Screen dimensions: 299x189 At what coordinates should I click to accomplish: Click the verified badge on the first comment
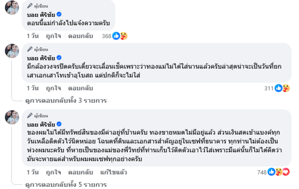pos(59,15)
